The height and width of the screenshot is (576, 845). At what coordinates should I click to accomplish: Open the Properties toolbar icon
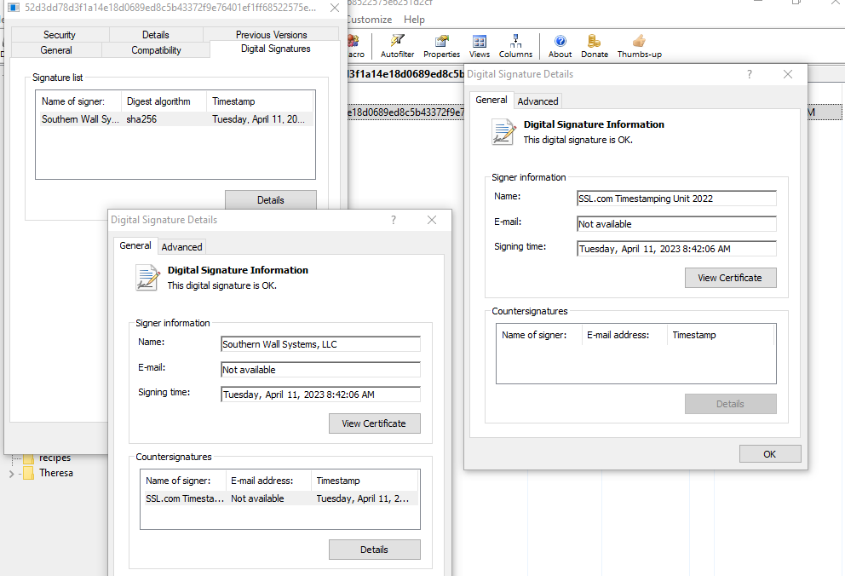(442, 41)
